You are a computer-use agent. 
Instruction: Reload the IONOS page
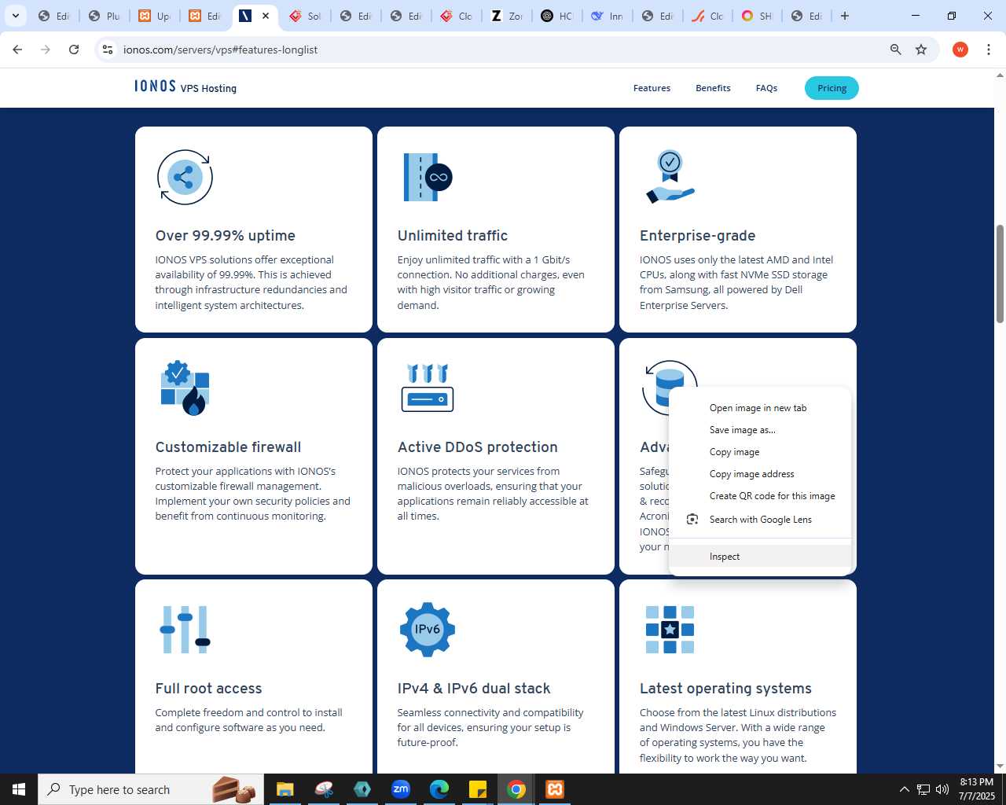pos(74,50)
